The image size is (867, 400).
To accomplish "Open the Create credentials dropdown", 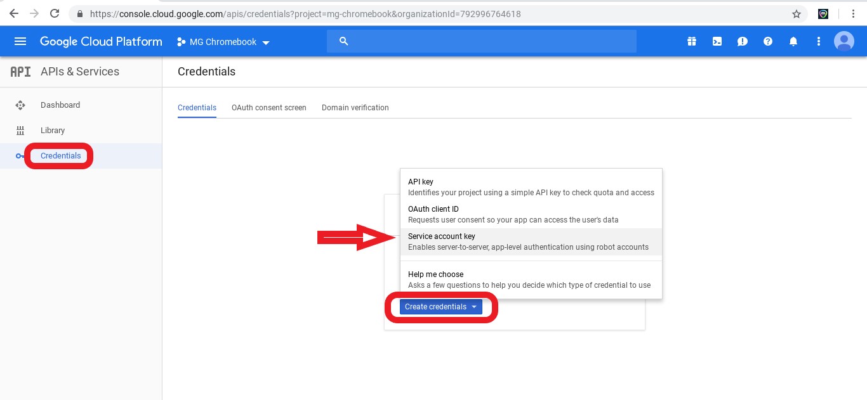I will pos(441,307).
